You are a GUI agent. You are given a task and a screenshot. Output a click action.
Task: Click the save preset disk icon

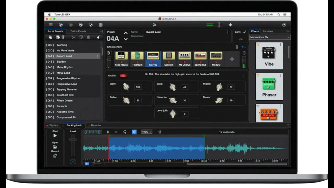58,37
